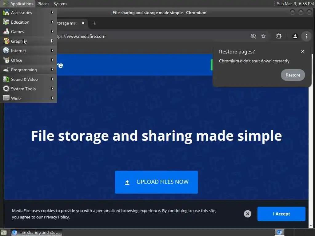Viewport: 315px width, 236px height.
Task: Click Restore to reopen pages
Action: [x=293, y=75]
